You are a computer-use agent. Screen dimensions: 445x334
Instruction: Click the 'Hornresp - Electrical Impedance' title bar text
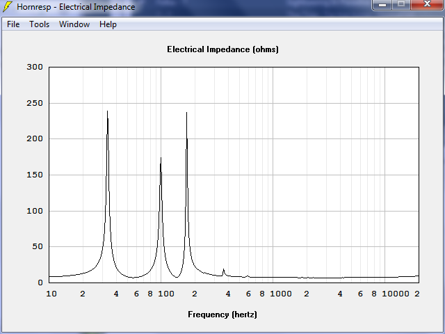click(76, 7)
